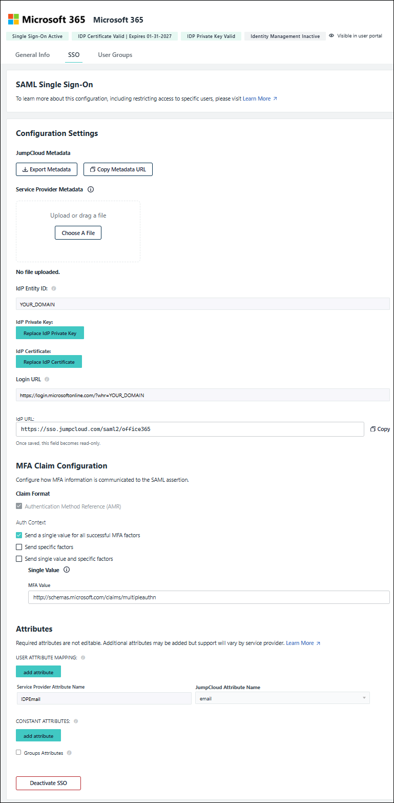
Task: Click the copy icon on Copy Metadata URL
Action: click(x=92, y=169)
